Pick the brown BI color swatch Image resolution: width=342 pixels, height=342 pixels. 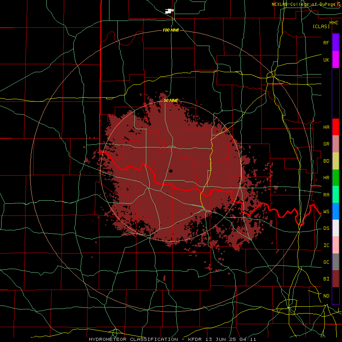336,279
